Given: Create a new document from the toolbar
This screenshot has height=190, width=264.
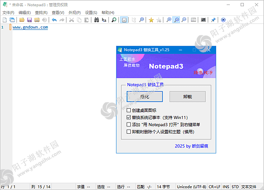Looking at the screenshot, I should coord(5,20).
